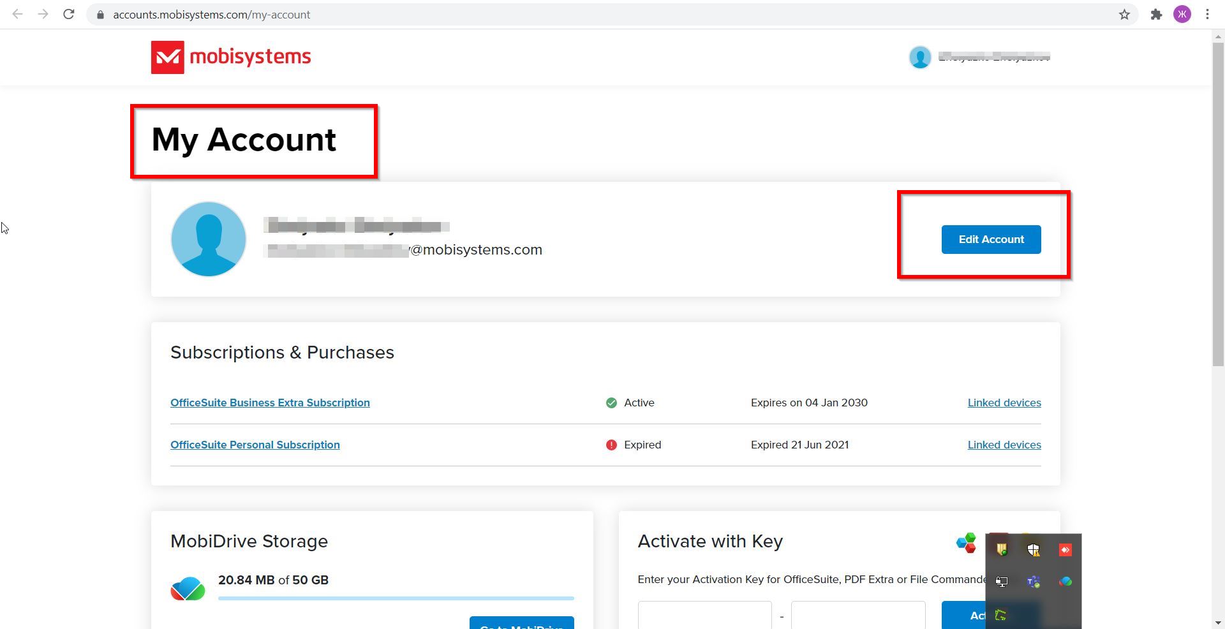Click the browser forward arrow

(x=43, y=14)
